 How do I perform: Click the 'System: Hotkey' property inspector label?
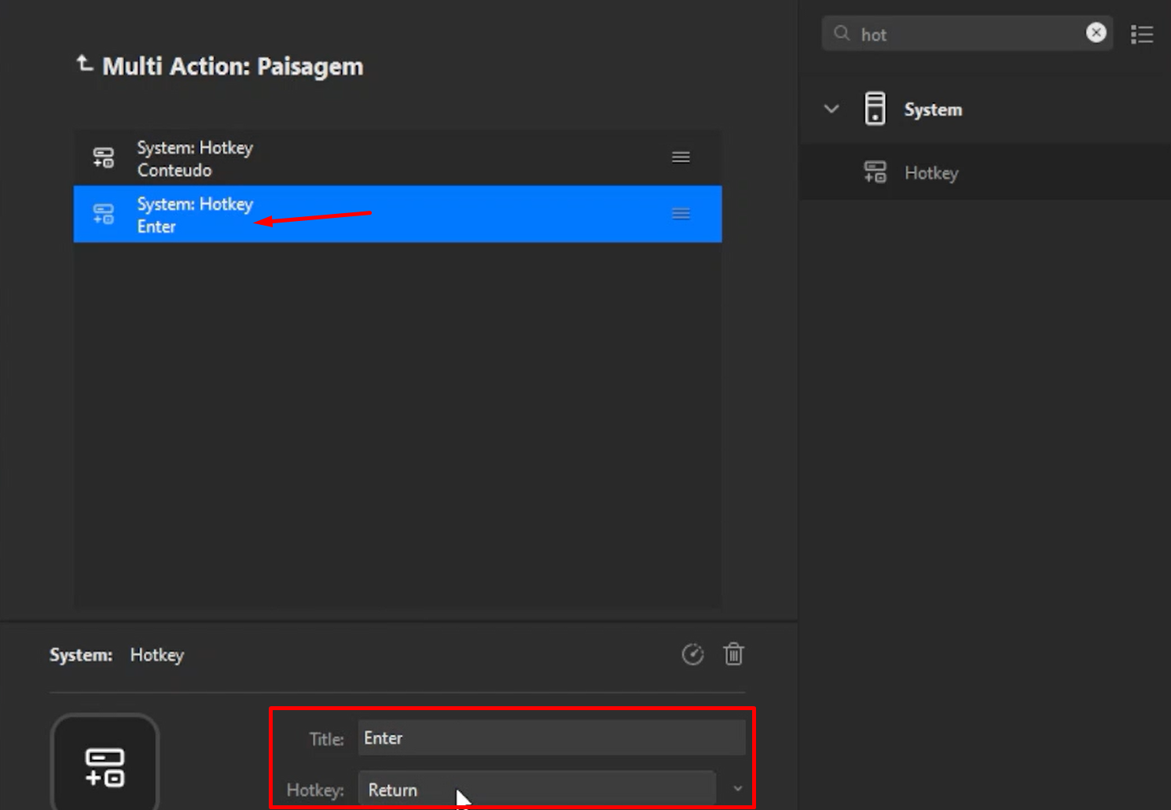(116, 655)
